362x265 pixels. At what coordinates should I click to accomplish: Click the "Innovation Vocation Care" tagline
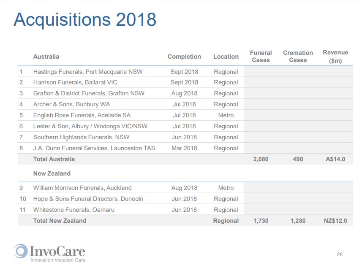click(58, 260)
